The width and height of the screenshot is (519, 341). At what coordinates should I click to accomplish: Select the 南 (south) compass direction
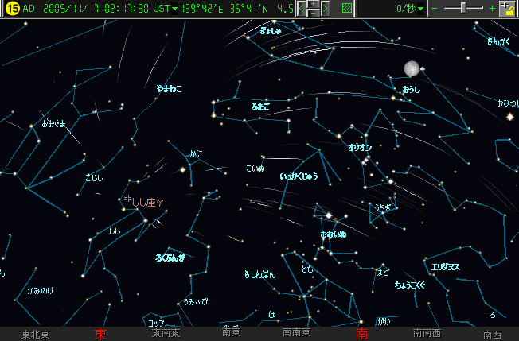pos(362,334)
